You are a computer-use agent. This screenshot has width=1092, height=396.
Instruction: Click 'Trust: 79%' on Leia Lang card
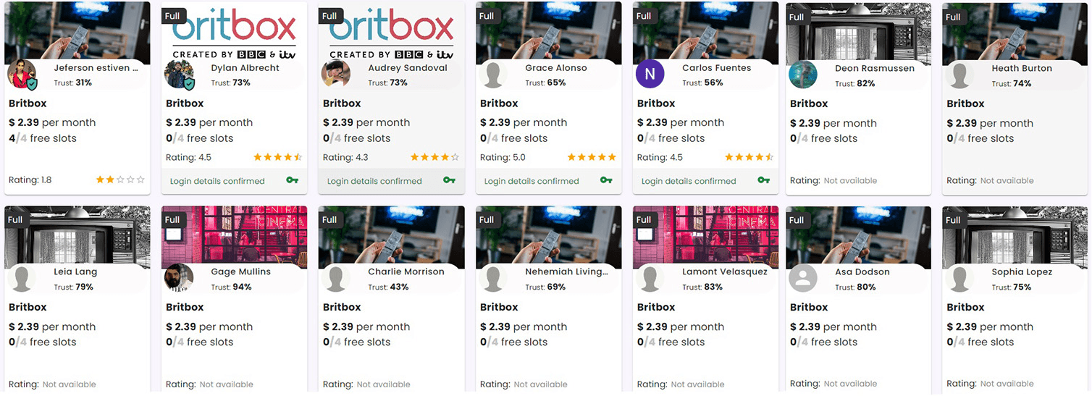click(x=74, y=287)
